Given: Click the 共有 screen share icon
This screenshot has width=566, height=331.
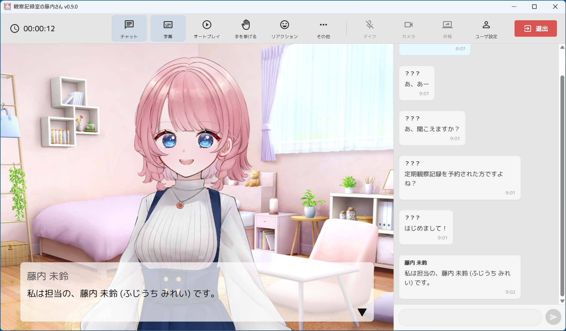Looking at the screenshot, I should coord(447,28).
